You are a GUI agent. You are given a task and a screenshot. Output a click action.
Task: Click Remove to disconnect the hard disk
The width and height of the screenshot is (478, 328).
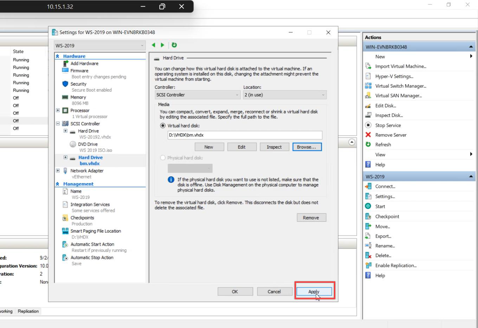[x=311, y=217]
